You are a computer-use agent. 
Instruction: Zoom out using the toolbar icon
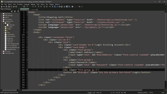coord(41,7)
